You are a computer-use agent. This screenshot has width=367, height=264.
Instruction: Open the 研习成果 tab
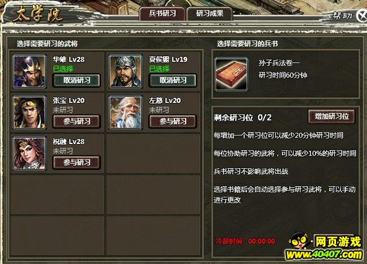(x=210, y=14)
